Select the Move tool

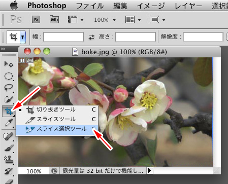9,64
